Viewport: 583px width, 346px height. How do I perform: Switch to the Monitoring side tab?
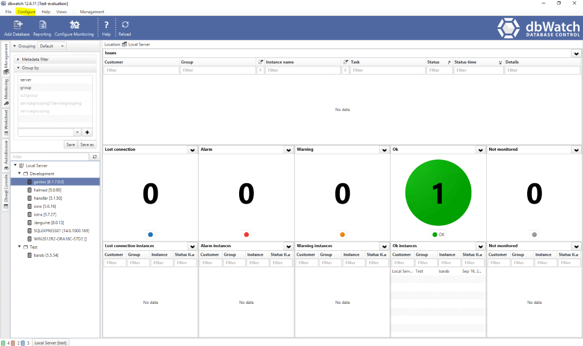(x=6, y=92)
